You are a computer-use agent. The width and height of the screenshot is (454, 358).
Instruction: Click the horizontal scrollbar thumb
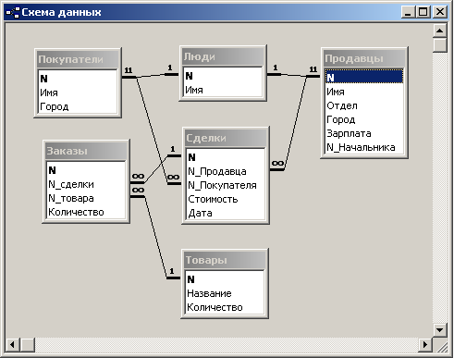tap(27, 344)
